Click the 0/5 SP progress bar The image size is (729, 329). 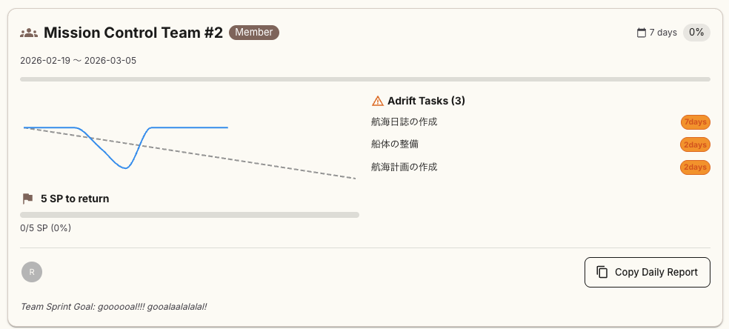190,215
